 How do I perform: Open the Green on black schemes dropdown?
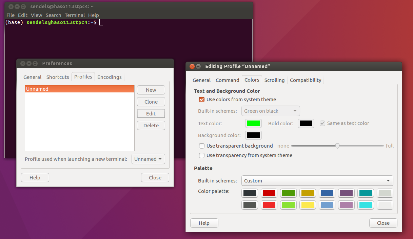[x=271, y=111]
